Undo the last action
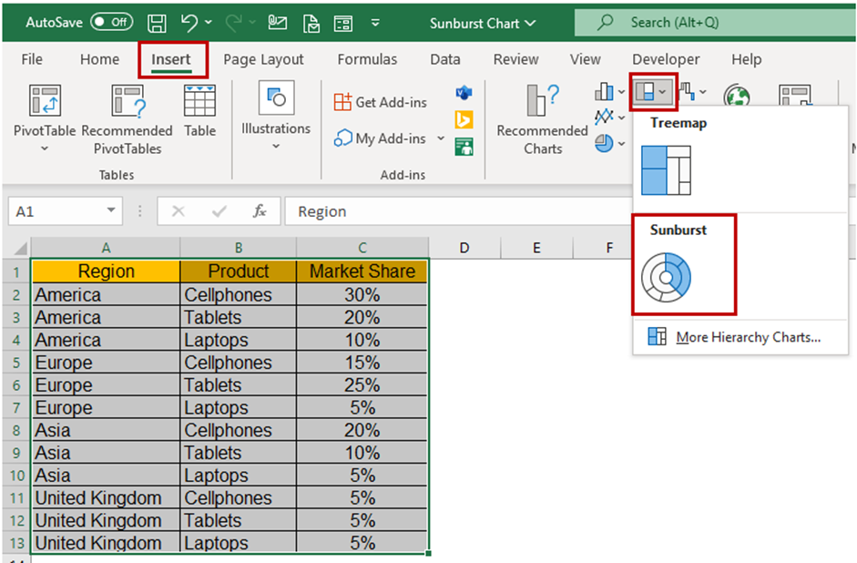Image resolution: width=857 pixels, height=563 pixels. coord(189,23)
